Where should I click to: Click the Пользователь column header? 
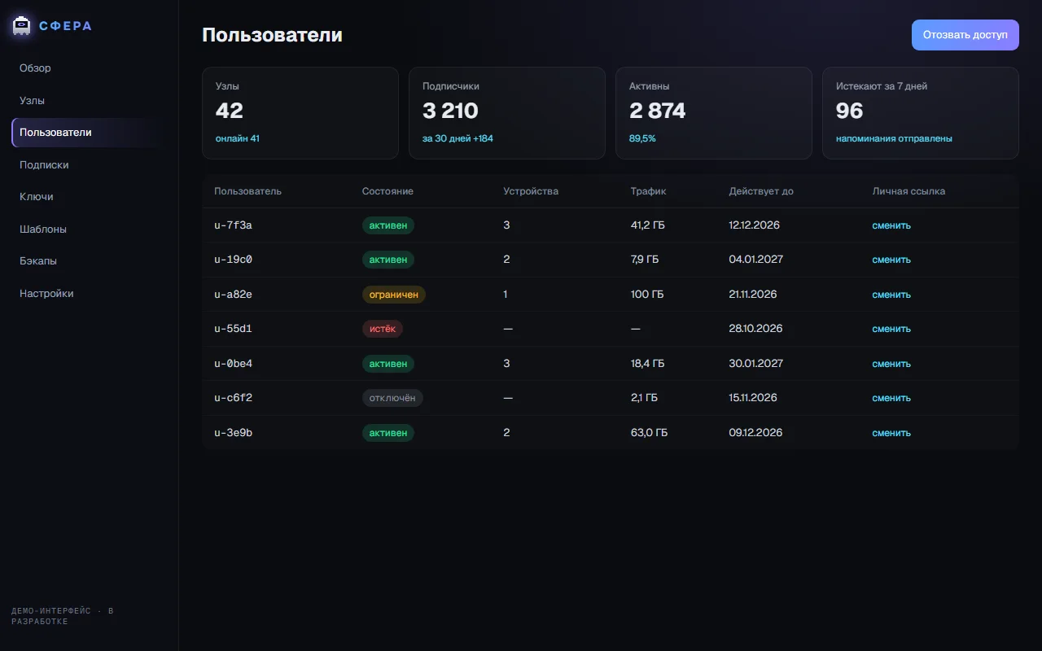coord(247,191)
